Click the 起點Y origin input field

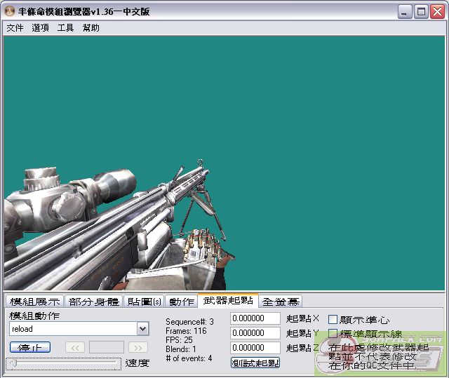pyautogui.click(x=255, y=333)
